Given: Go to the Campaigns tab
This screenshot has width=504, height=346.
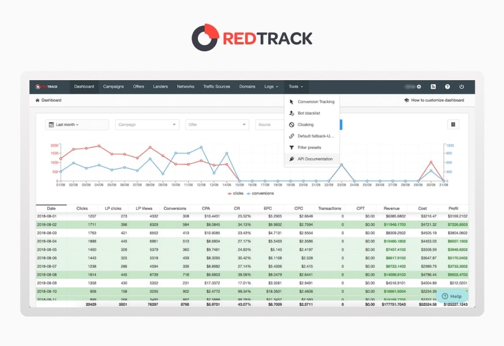Looking at the screenshot, I should coord(114,86).
